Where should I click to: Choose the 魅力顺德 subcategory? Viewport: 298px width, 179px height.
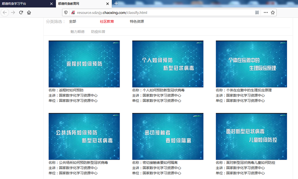pyautogui.click(x=77, y=32)
